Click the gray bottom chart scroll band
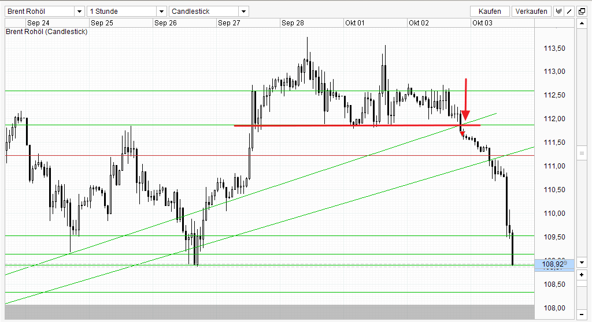The width and height of the screenshot is (592, 322). pos(269,312)
